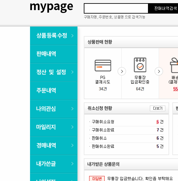Screen dimensions: 178x181
Task: Open the 경매내역 sidebar menu
Action: [x=54, y=145]
